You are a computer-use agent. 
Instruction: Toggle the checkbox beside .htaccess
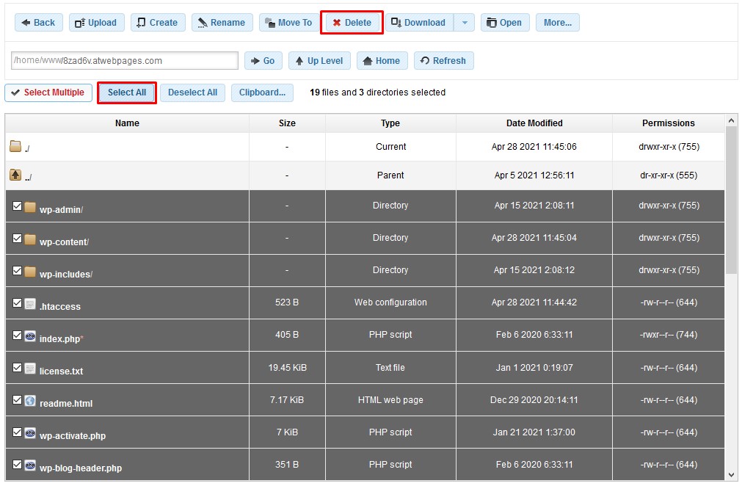click(18, 302)
